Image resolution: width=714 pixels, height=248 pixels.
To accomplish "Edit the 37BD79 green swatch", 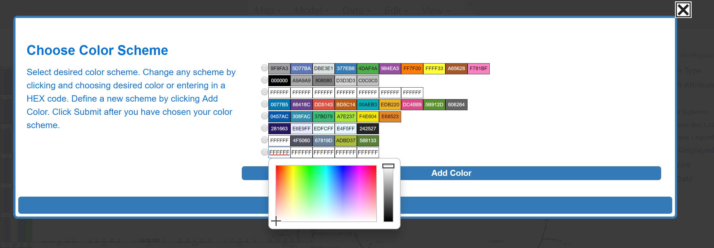I will coord(323,117).
